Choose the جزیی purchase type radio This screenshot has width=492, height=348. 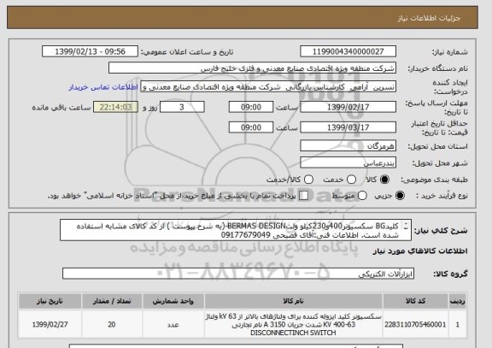pyautogui.click(x=400, y=195)
